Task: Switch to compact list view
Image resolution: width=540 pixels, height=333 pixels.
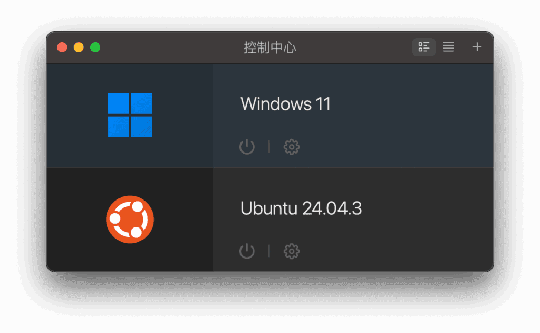Action: 448,46
